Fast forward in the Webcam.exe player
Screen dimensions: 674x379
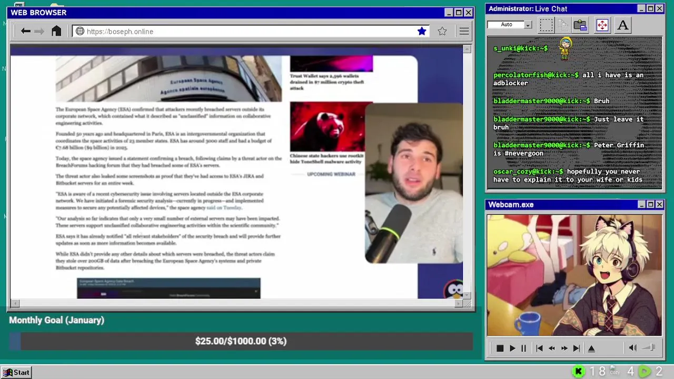tap(564, 348)
